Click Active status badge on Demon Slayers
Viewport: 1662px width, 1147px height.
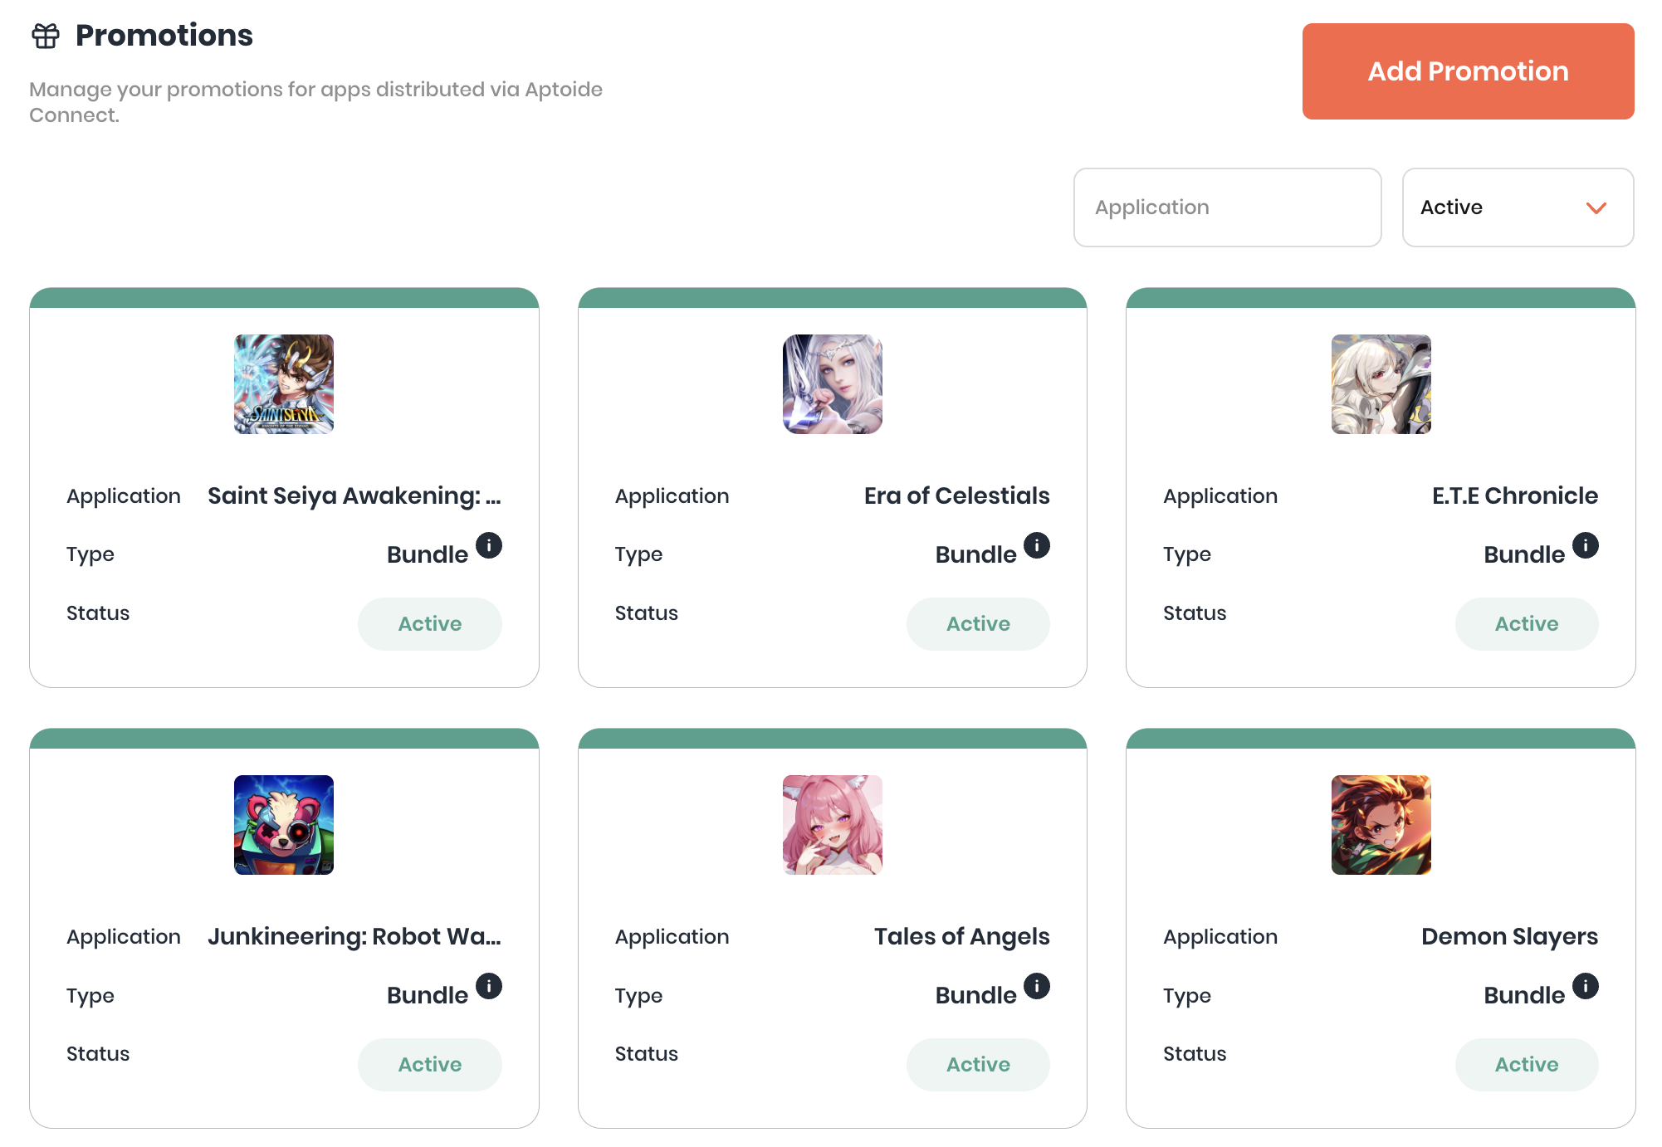click(x=1527, y=1065)
